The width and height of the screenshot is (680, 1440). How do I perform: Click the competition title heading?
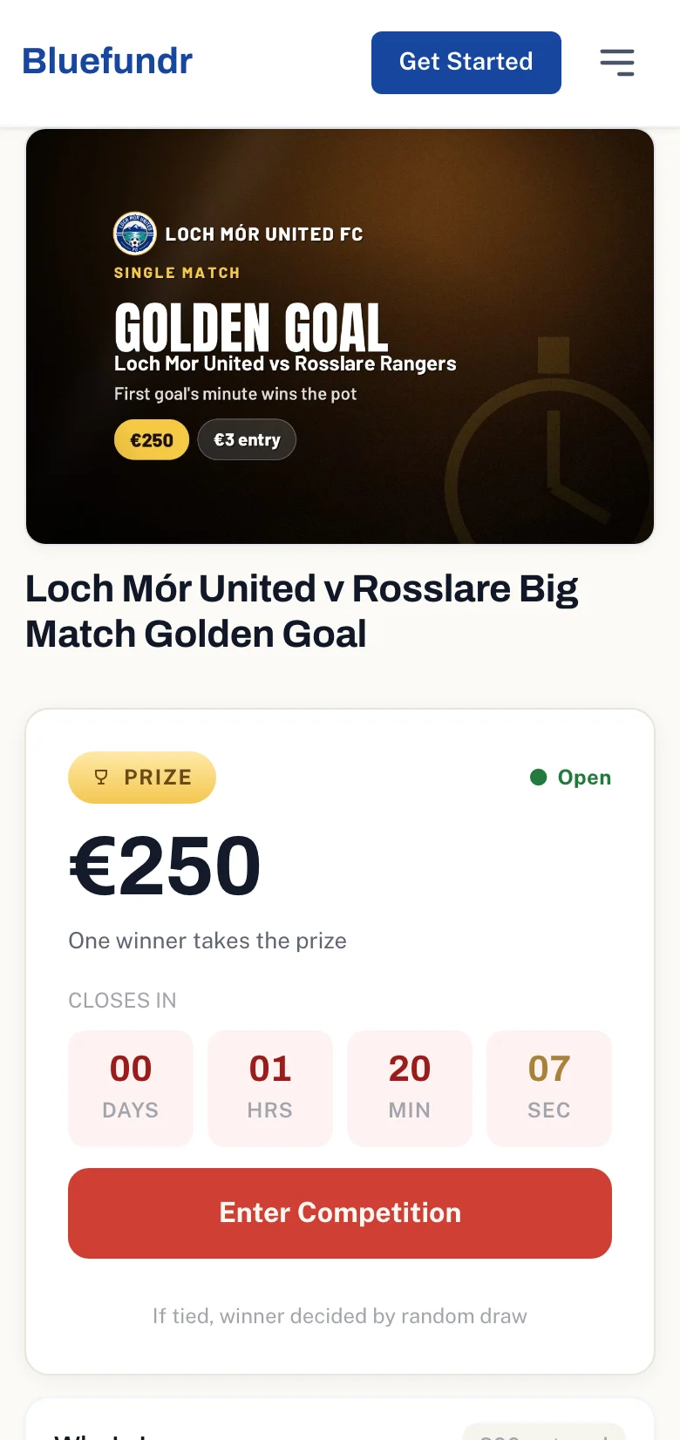point(302,611)
